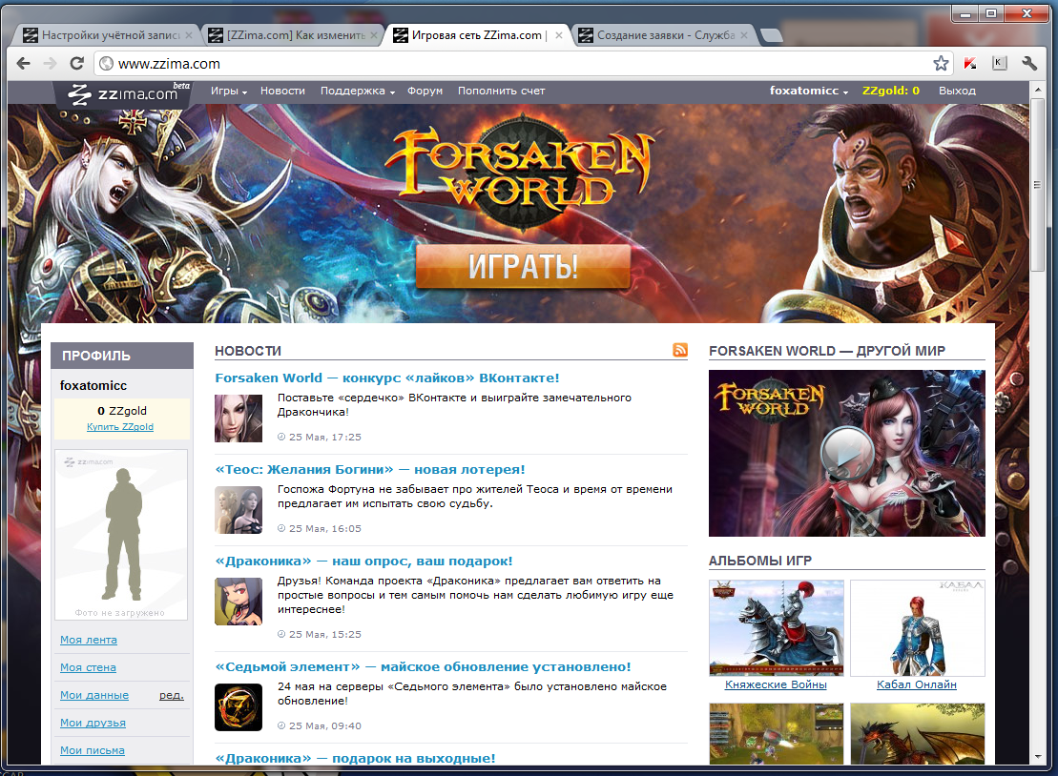Click the ред. edit link
The image size is (1058, 776).
click(172, 695)
